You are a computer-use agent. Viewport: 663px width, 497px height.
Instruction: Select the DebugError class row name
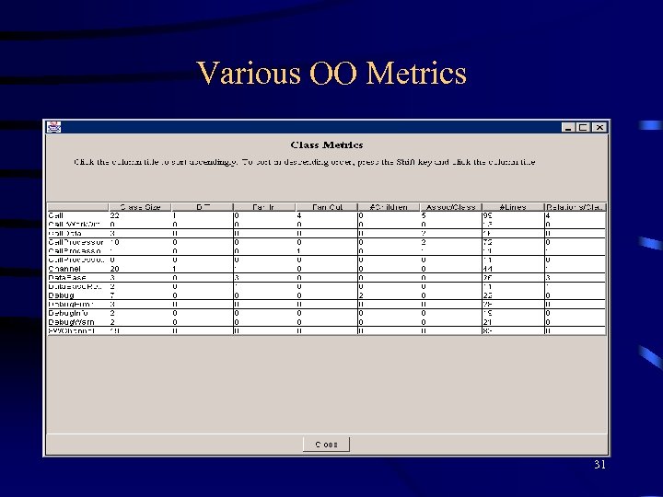(x=71, y=305)
